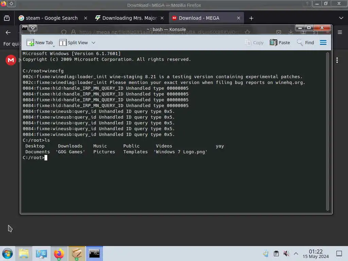Click the Downloads entry in ls output
Screen dimensions: 348x261
70,146
